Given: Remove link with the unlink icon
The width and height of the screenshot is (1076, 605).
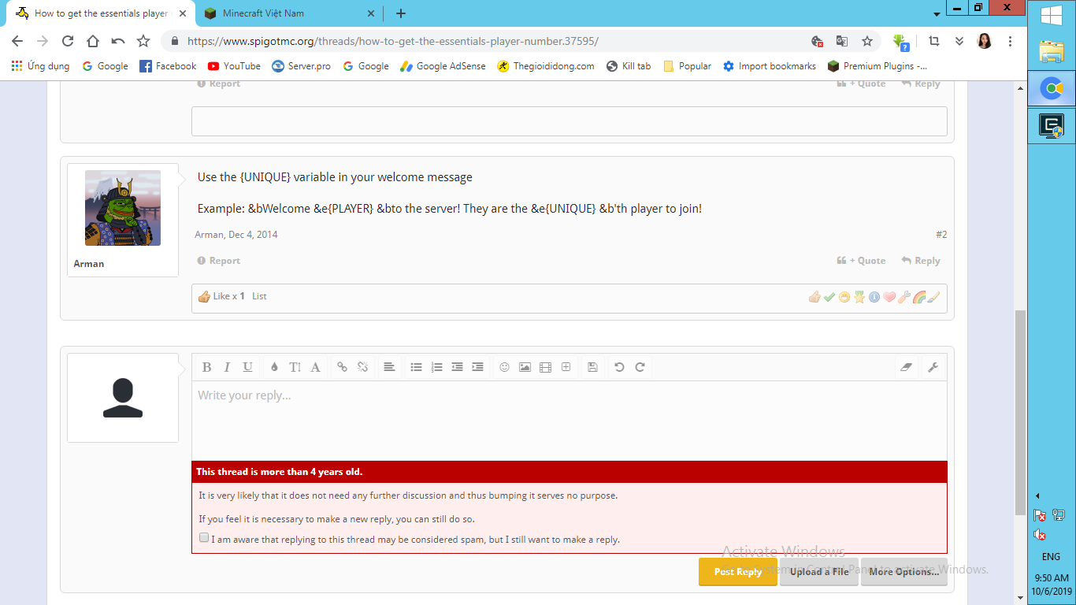Looking at the screenshot, I should 362,367.
